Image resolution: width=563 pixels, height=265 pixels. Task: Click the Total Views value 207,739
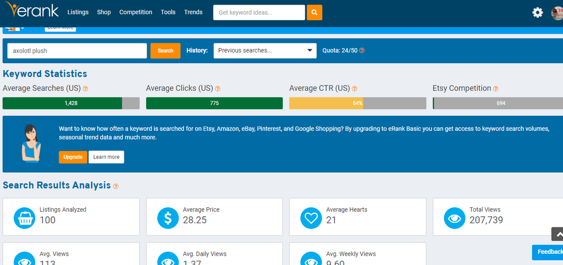point(486,220)
